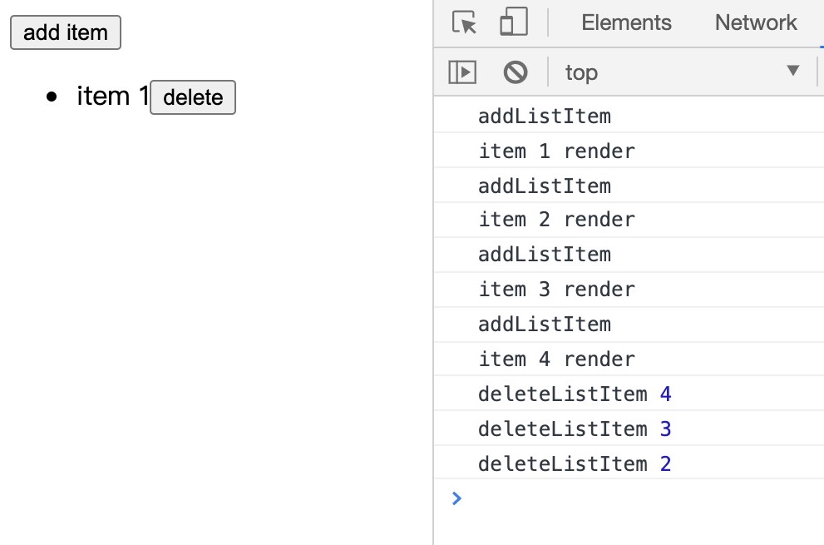The height and width of the screenshot is (545, 824).
Task: Click the "deleteListItem 2" log line
Action: click(x=574, y=463)
